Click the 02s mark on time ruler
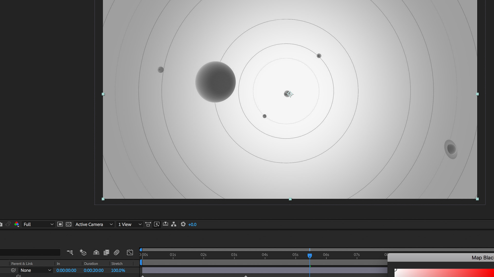This screenshot has height=277, width=494. click(x=204, y=255)
